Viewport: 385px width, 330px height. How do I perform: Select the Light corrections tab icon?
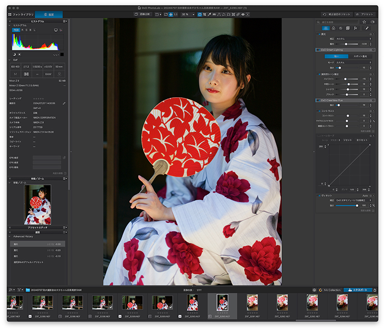pos(326,28)
